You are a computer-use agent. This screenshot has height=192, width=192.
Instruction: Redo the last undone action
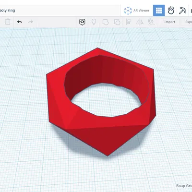coord(31,22)
